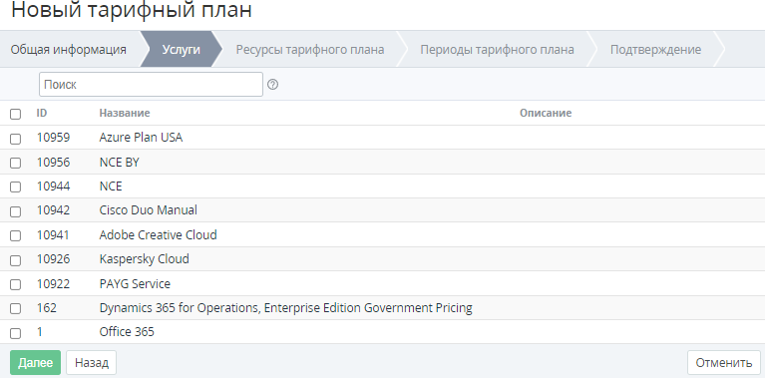The image size is (765, 378).
Task: Click ID value 10922
Action: (x=53, y=284)
